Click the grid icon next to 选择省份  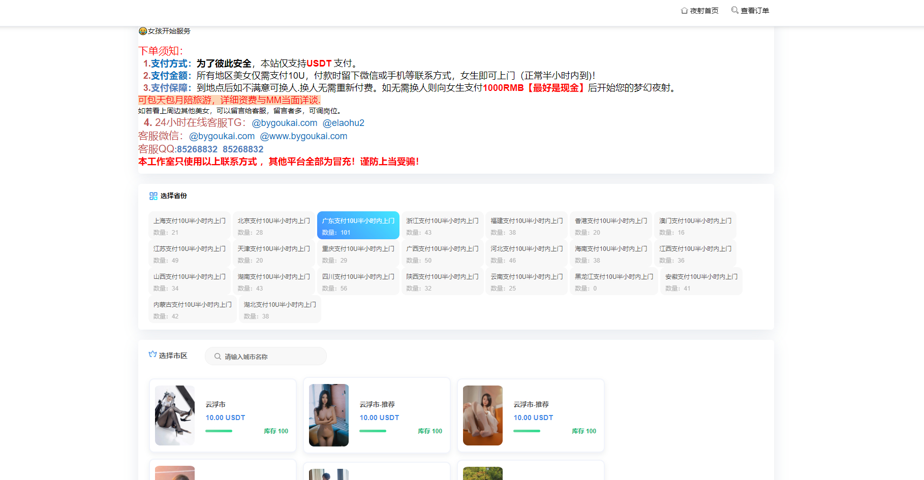(153, 196)
